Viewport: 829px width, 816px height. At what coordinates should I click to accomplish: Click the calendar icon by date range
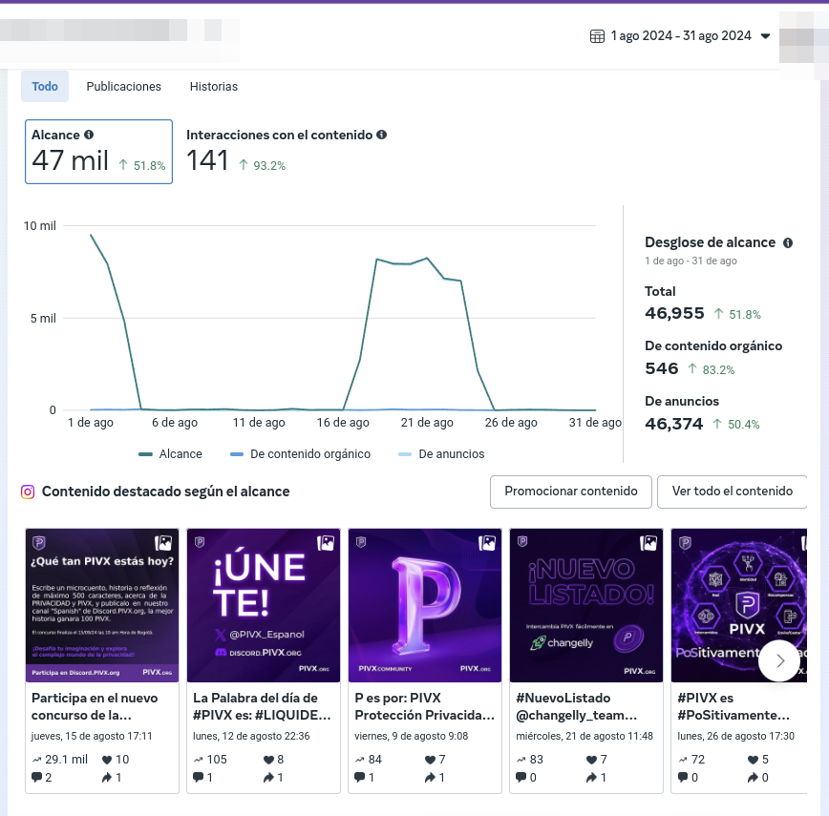pos(597,36)
